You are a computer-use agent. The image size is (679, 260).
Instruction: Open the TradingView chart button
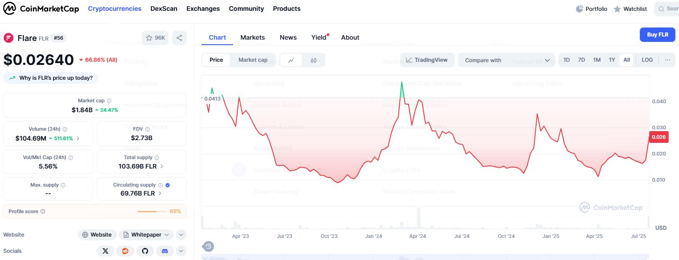[427, 60]
